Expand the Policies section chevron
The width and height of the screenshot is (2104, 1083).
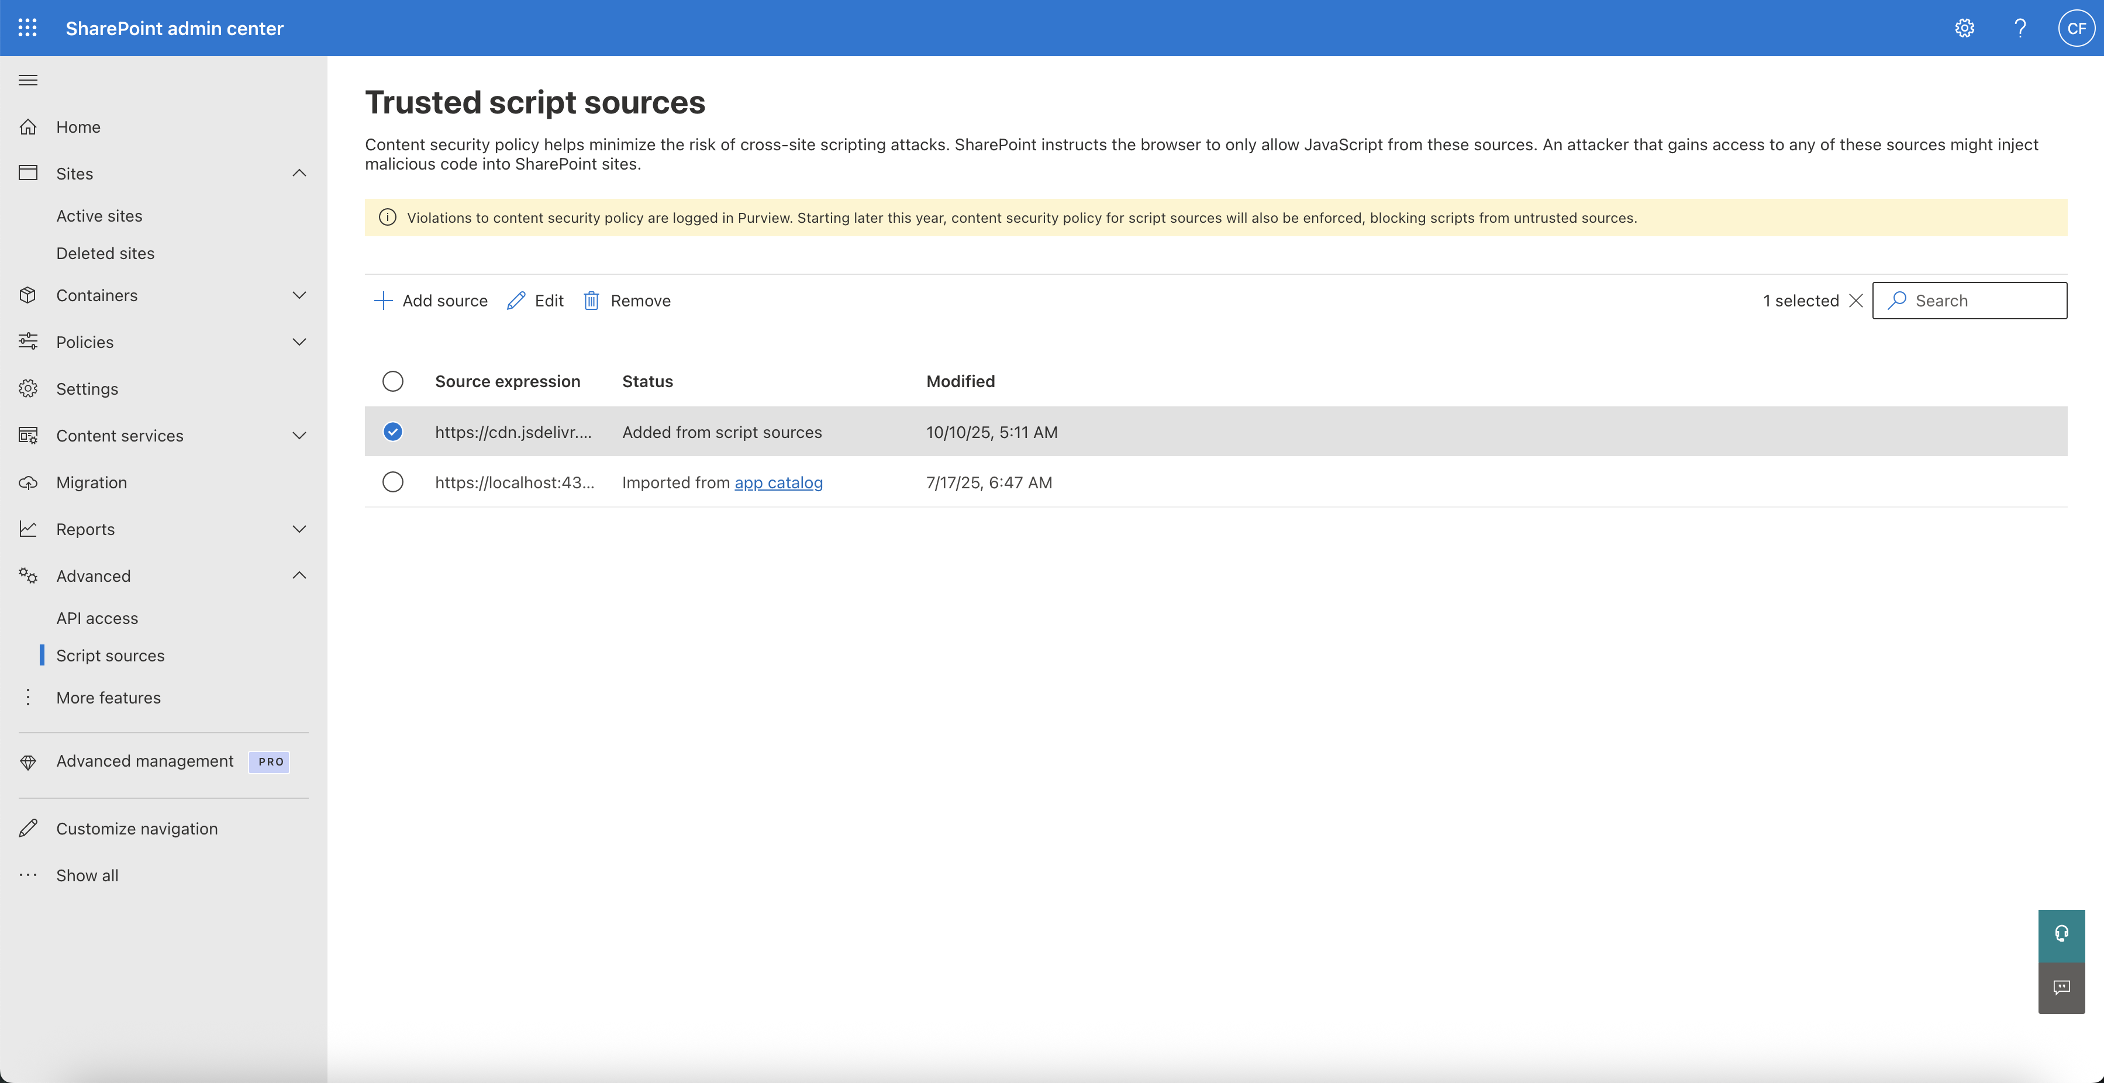pyautogui.click(x=300, y=342)
